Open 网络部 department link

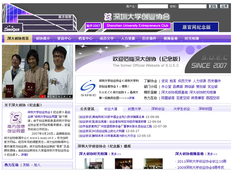click(x=190, y=87)
